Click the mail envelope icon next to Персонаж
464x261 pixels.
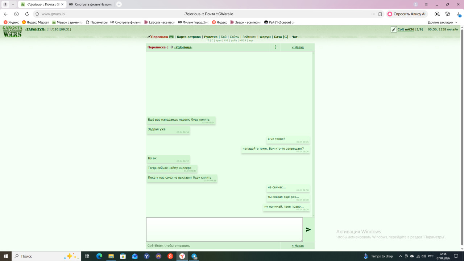(x=171, y=37)
